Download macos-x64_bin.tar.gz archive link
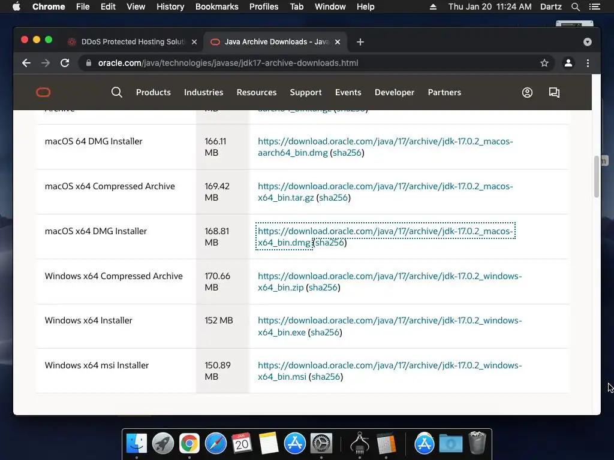The image size is (614, 460). pos(386,192)
